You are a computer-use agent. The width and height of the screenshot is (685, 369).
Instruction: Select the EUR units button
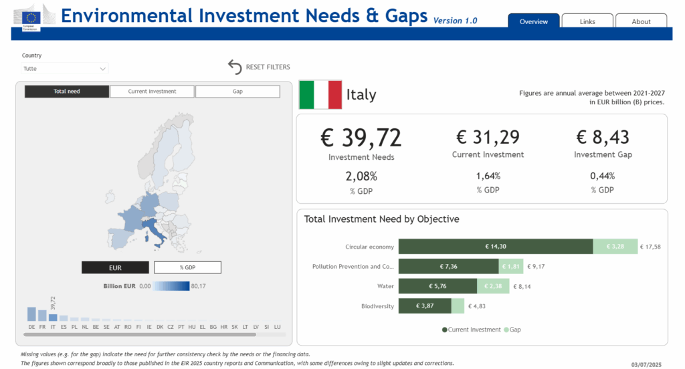pos(115,267)
